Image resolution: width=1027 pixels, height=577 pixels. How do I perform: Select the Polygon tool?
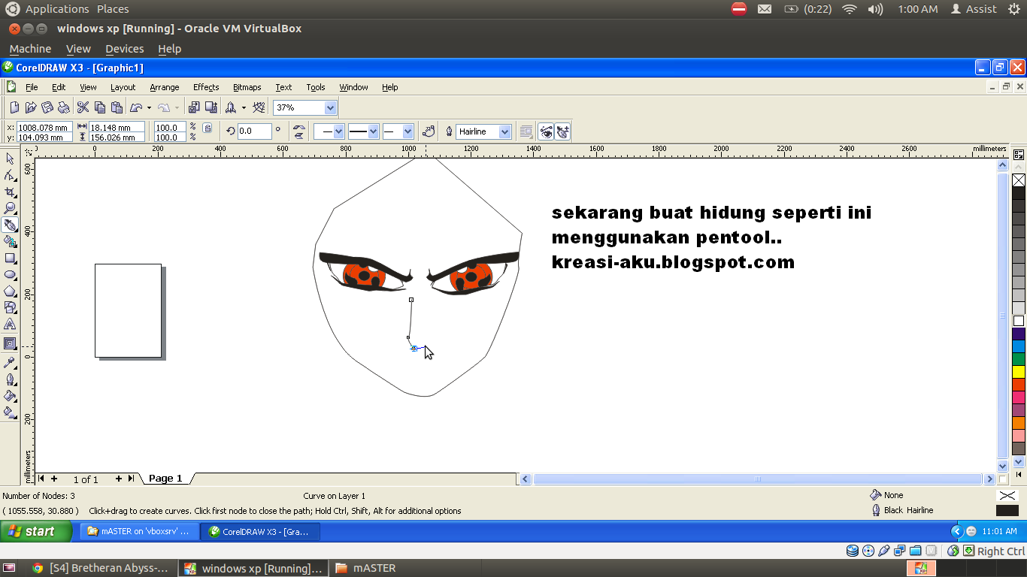tap(10, 291)
